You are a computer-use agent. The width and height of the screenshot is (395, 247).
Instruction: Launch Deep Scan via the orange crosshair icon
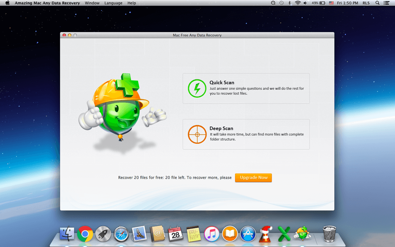[x=197, y=134]
